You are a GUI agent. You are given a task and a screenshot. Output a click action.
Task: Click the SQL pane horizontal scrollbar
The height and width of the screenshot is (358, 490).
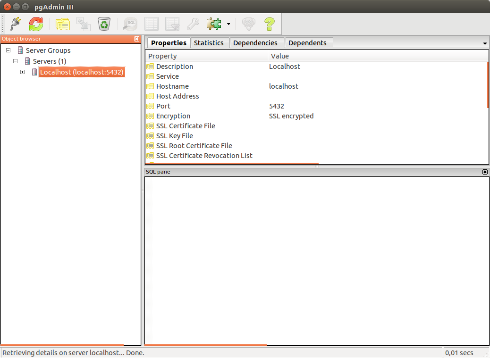tap(206, 345)
